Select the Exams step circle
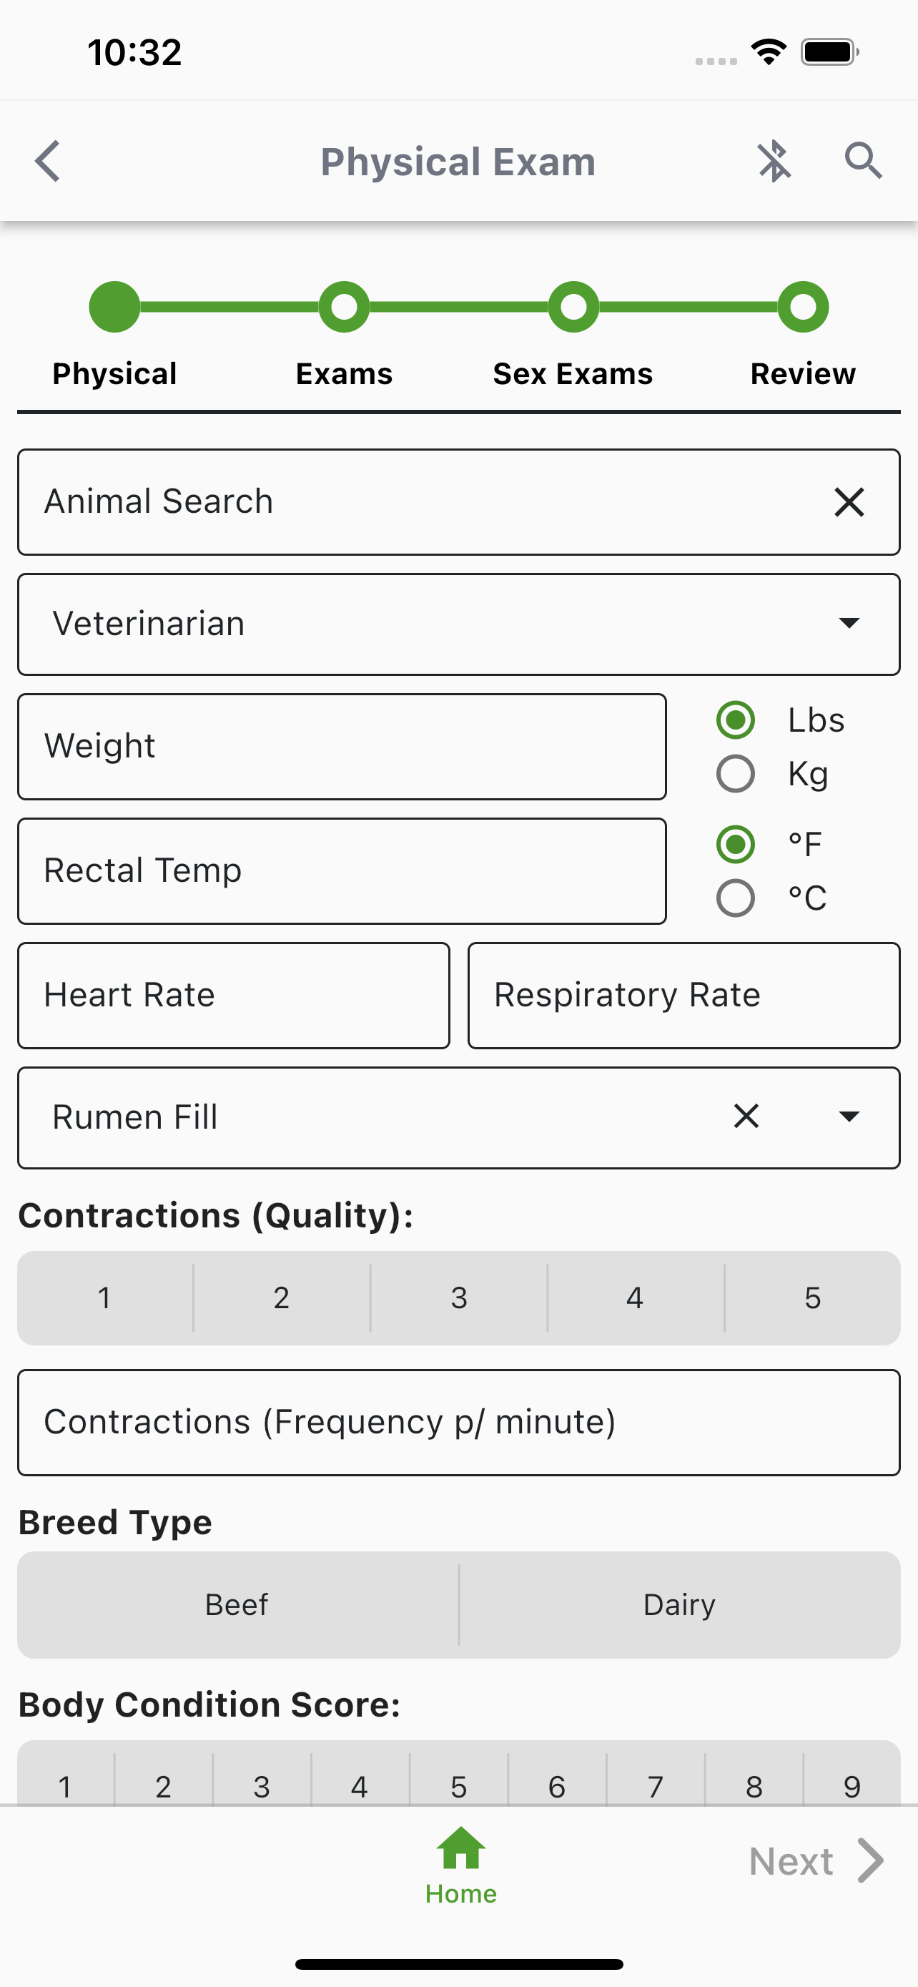 coord(344,307)
